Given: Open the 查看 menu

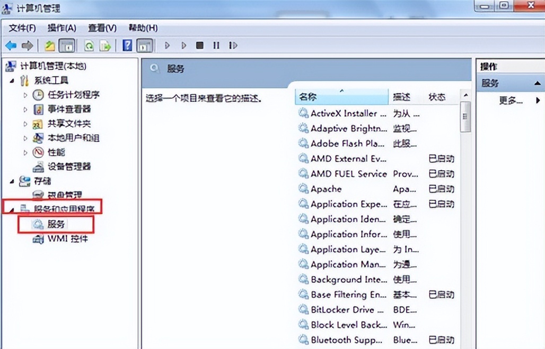Looking at the screenshot, I should click(x=101, y=27).
